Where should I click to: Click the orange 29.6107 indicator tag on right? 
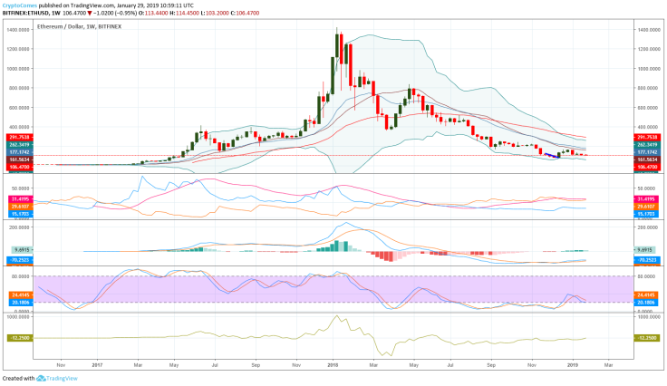tap(646, 207)
